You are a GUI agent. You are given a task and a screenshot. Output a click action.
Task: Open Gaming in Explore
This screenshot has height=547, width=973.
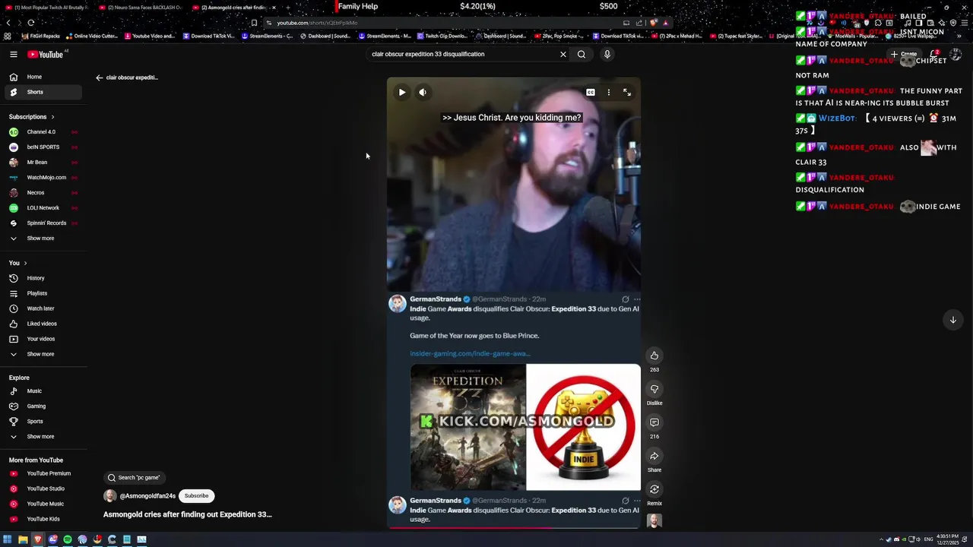click(42, 406)
